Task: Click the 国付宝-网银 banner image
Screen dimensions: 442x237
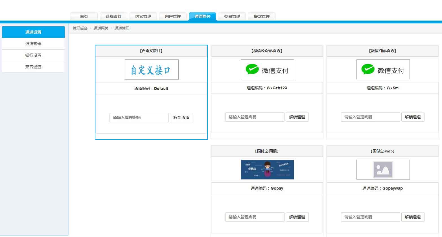Action: 267,170
